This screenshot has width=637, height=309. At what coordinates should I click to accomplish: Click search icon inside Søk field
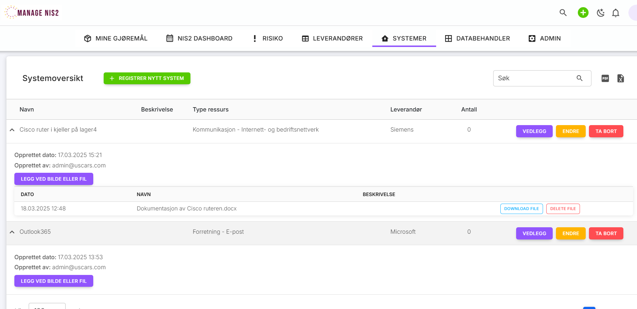[x=579, y=78]
